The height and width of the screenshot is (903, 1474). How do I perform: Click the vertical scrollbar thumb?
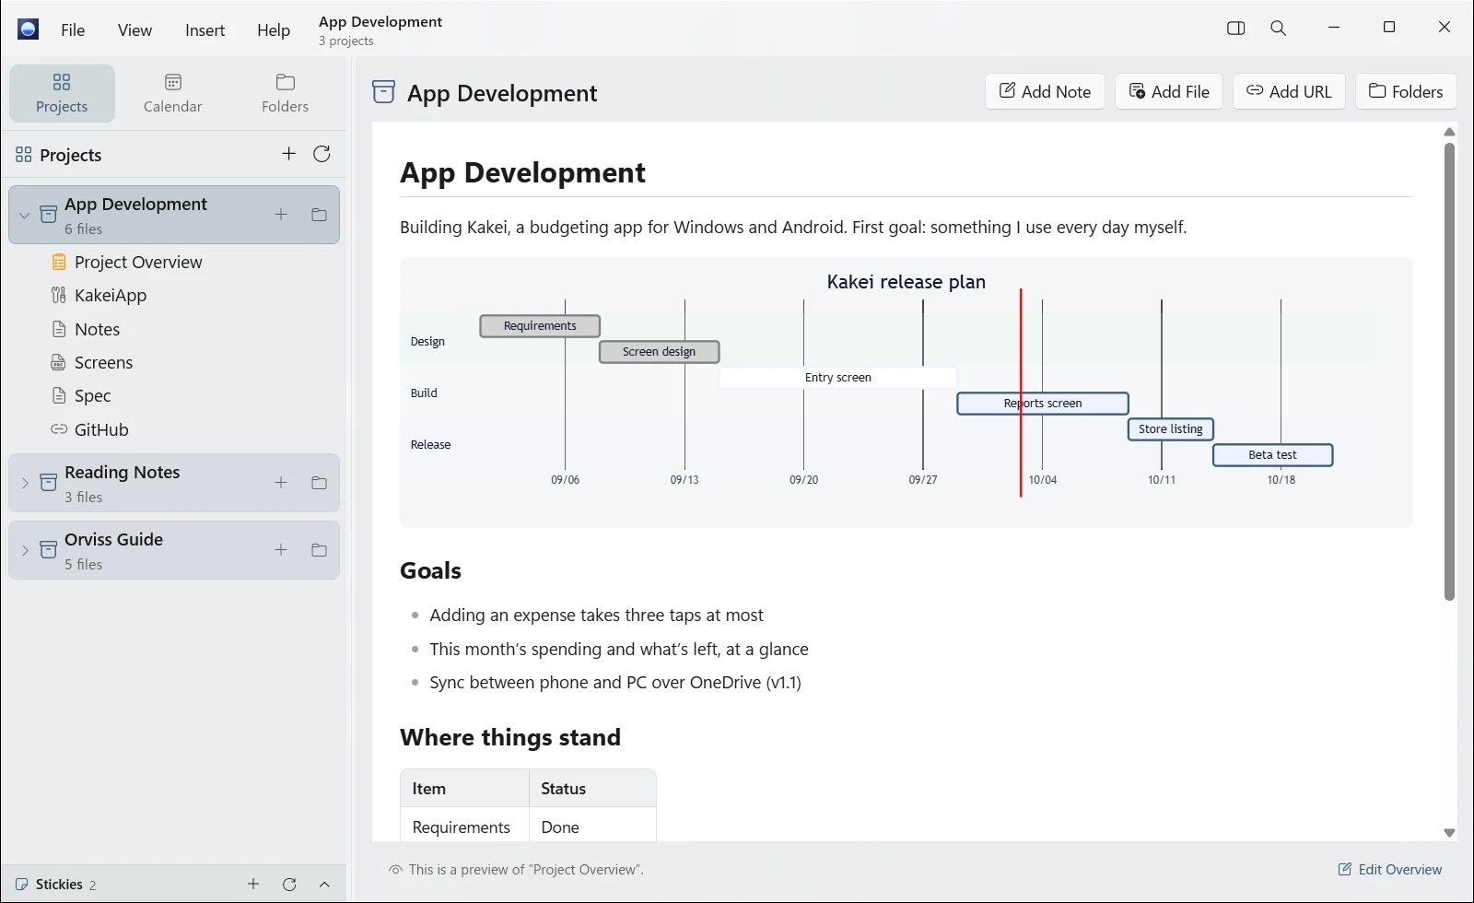tap(1449, 371)
